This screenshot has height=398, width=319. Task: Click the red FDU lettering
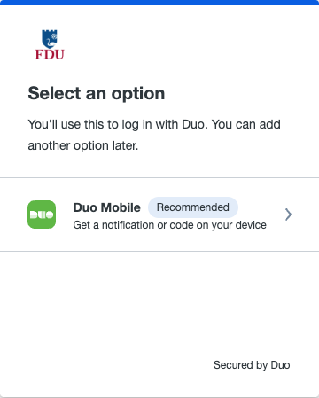tap(50, 55)
